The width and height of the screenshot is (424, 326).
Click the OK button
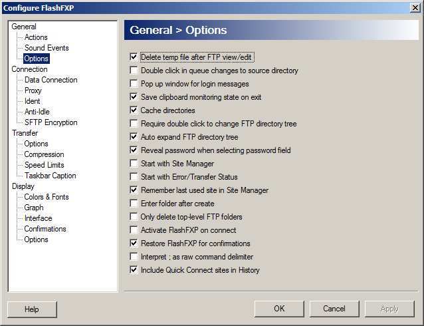coord(279,309)
